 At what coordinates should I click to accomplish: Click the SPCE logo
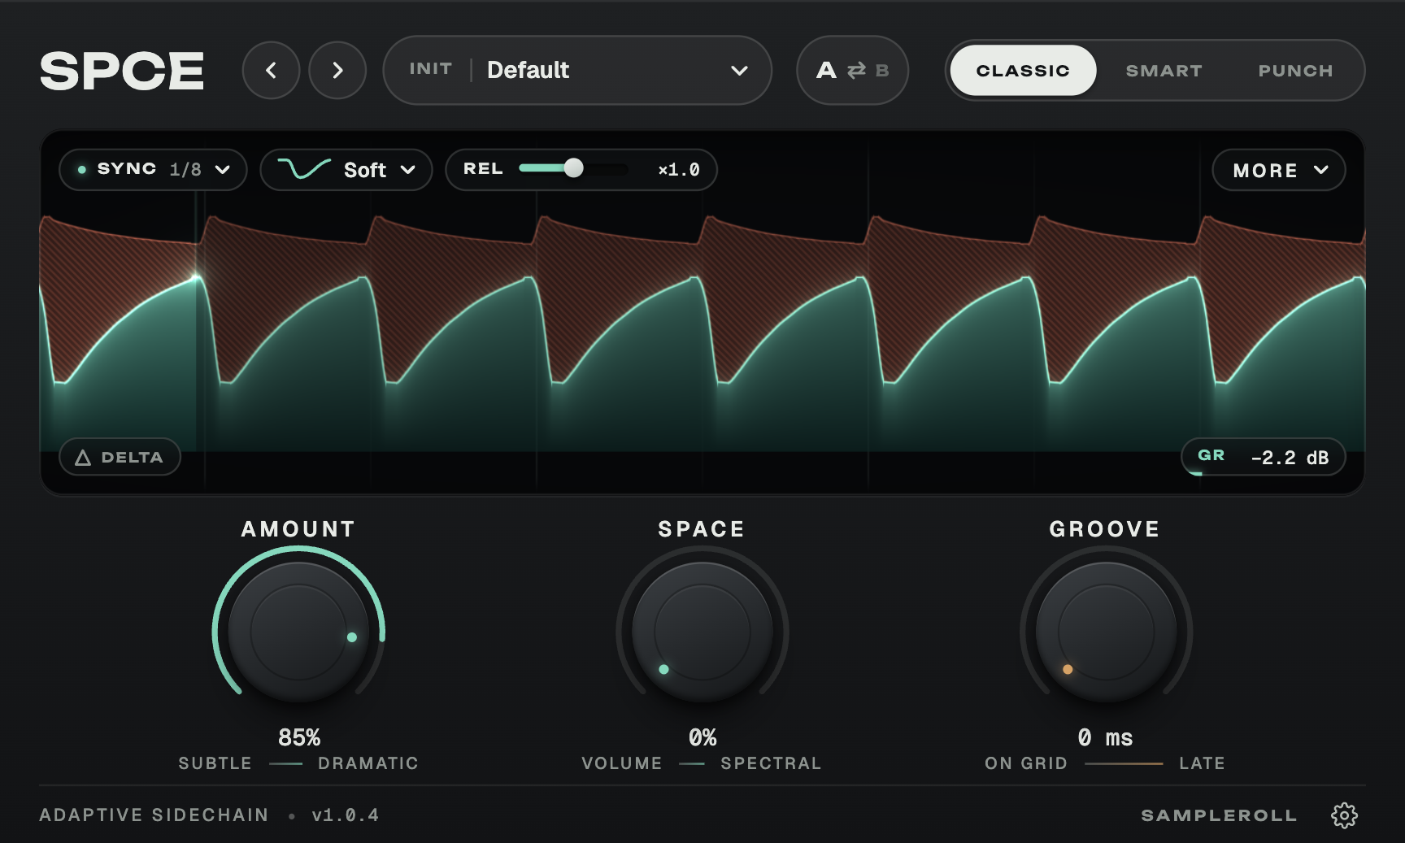122,71
